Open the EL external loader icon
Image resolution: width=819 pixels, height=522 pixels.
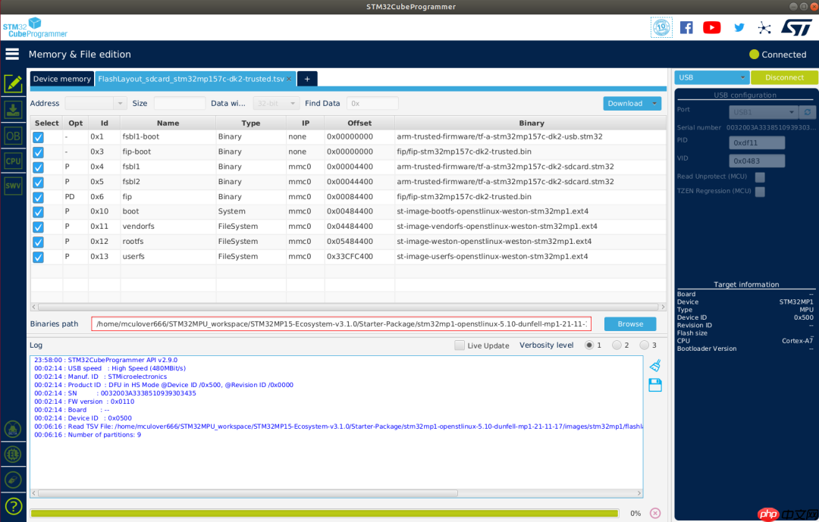point(13,454)
